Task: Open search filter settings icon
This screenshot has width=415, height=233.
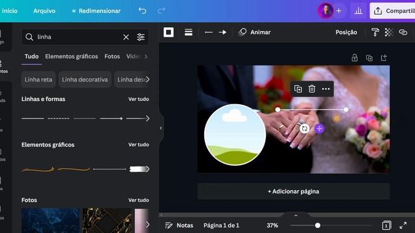Action: (x=141, y=37)
